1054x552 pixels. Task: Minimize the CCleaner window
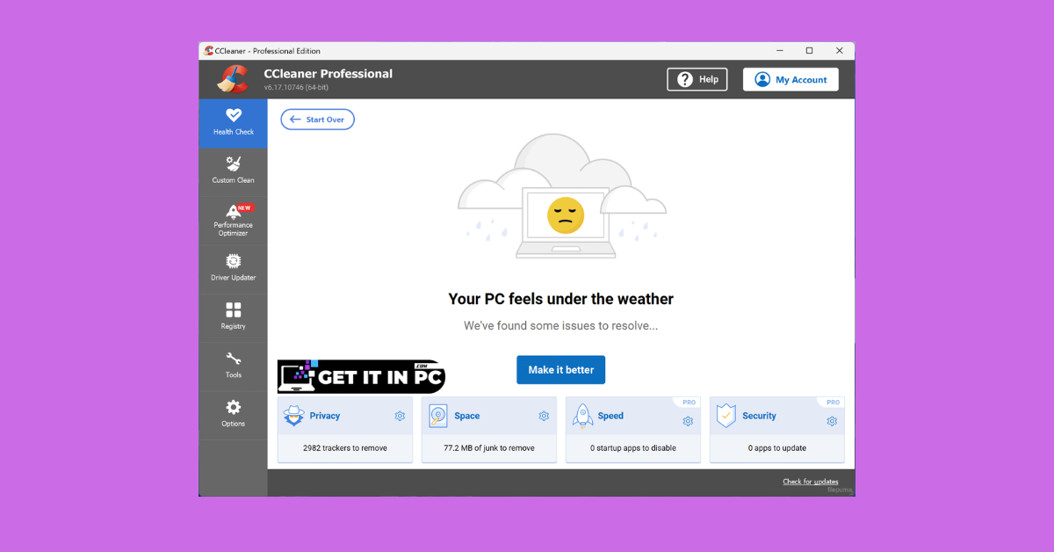pos(779,51)
